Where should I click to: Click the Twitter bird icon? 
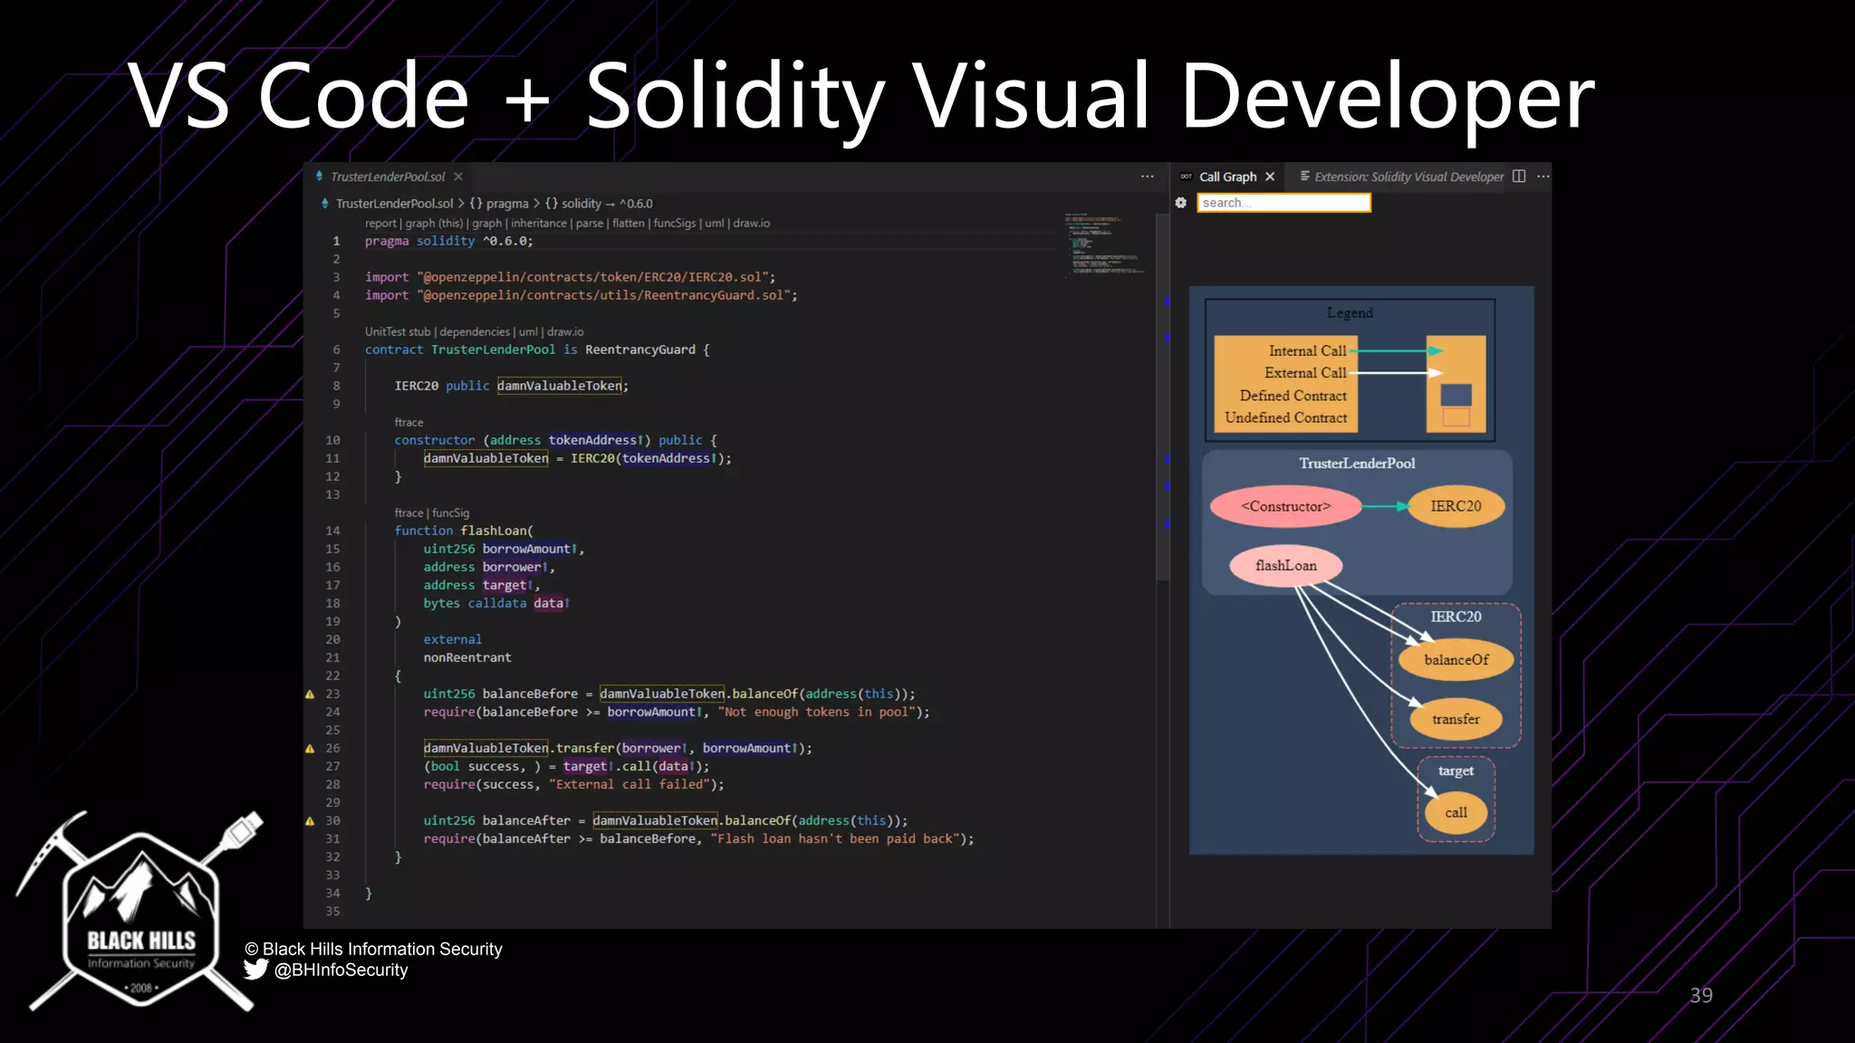tap(255, 970)
